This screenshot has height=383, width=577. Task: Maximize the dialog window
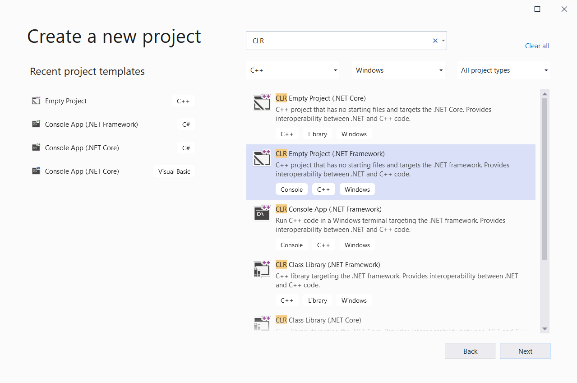537,9
